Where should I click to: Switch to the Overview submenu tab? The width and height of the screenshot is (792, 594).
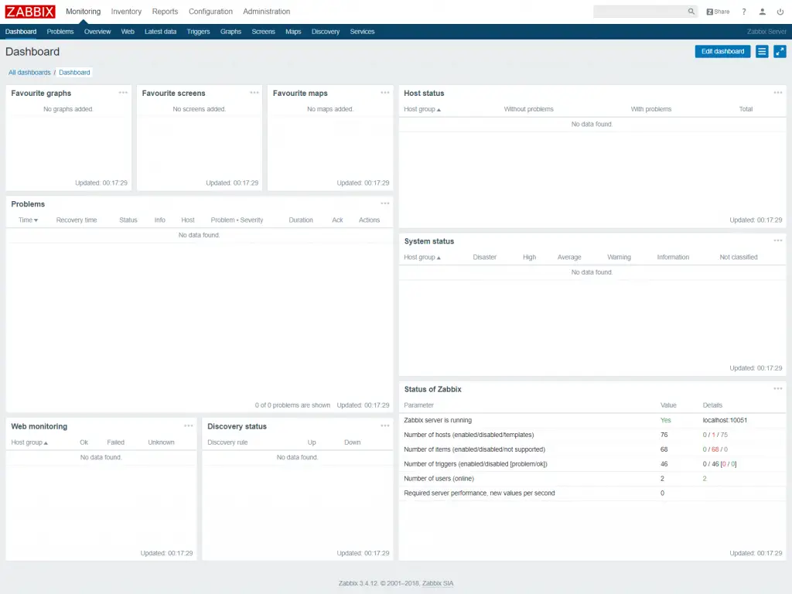(97, 31)
